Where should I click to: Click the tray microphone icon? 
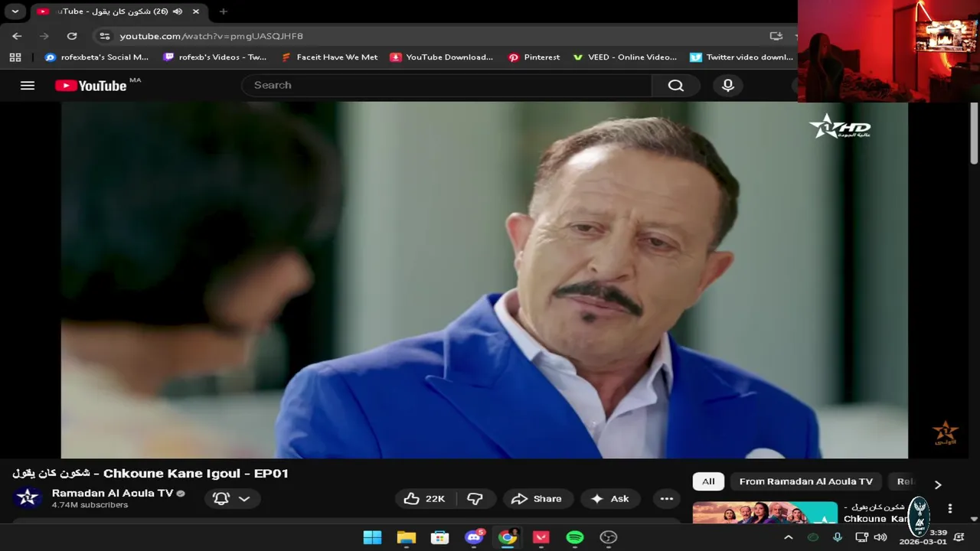pyautogui.click(x=838, y=538)
